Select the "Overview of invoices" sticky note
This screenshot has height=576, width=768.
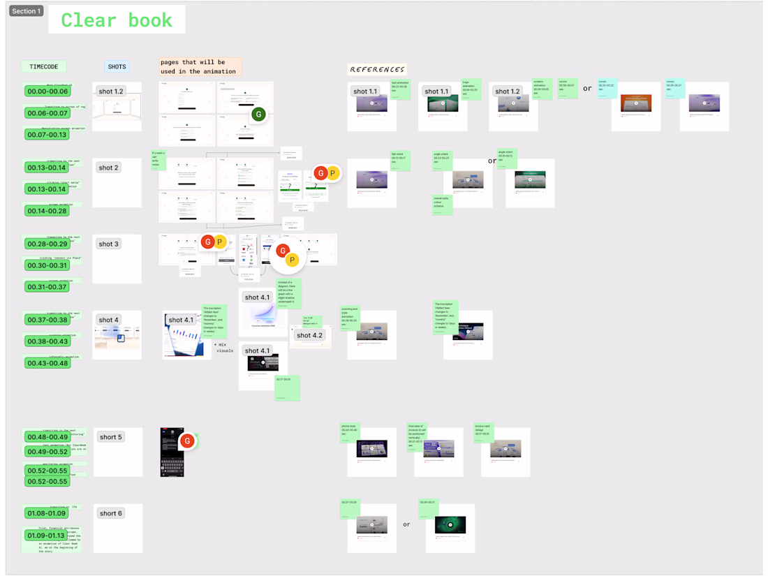click(x=418, y=436)
